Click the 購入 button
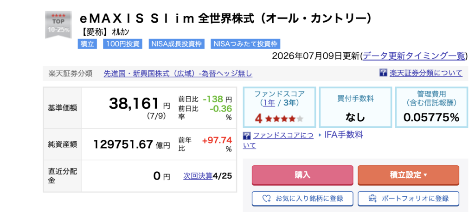The width and height of the screenshot is (475, 212). (302, 175)
